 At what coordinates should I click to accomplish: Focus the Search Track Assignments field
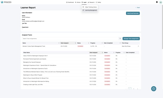pyautogui.click(x=70, y=39)
